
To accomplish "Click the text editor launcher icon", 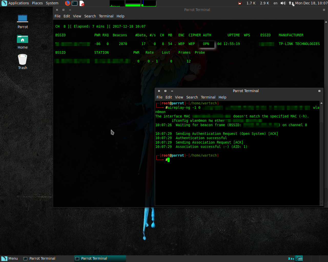I will [x=82, y=3].
